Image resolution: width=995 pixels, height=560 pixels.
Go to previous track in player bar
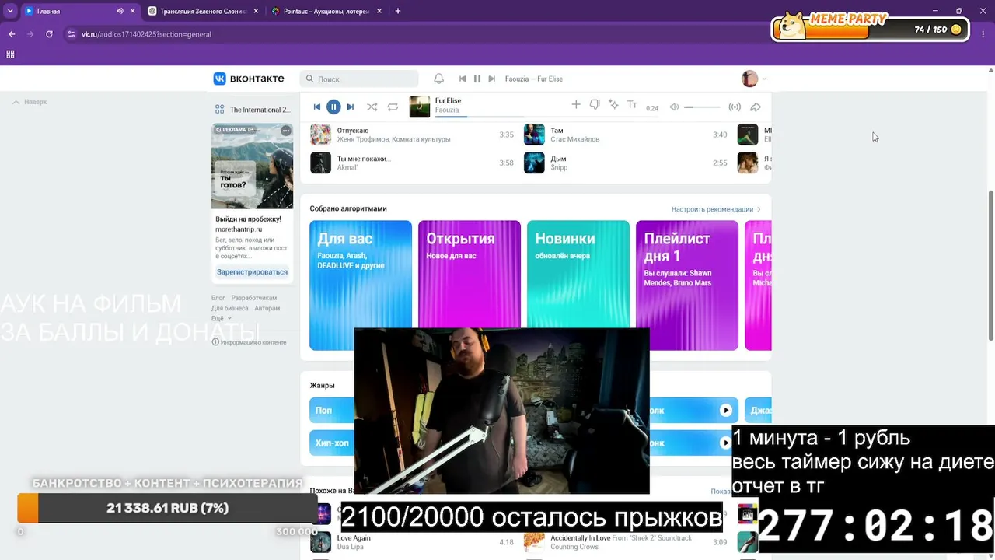click(x=316, y=107)
